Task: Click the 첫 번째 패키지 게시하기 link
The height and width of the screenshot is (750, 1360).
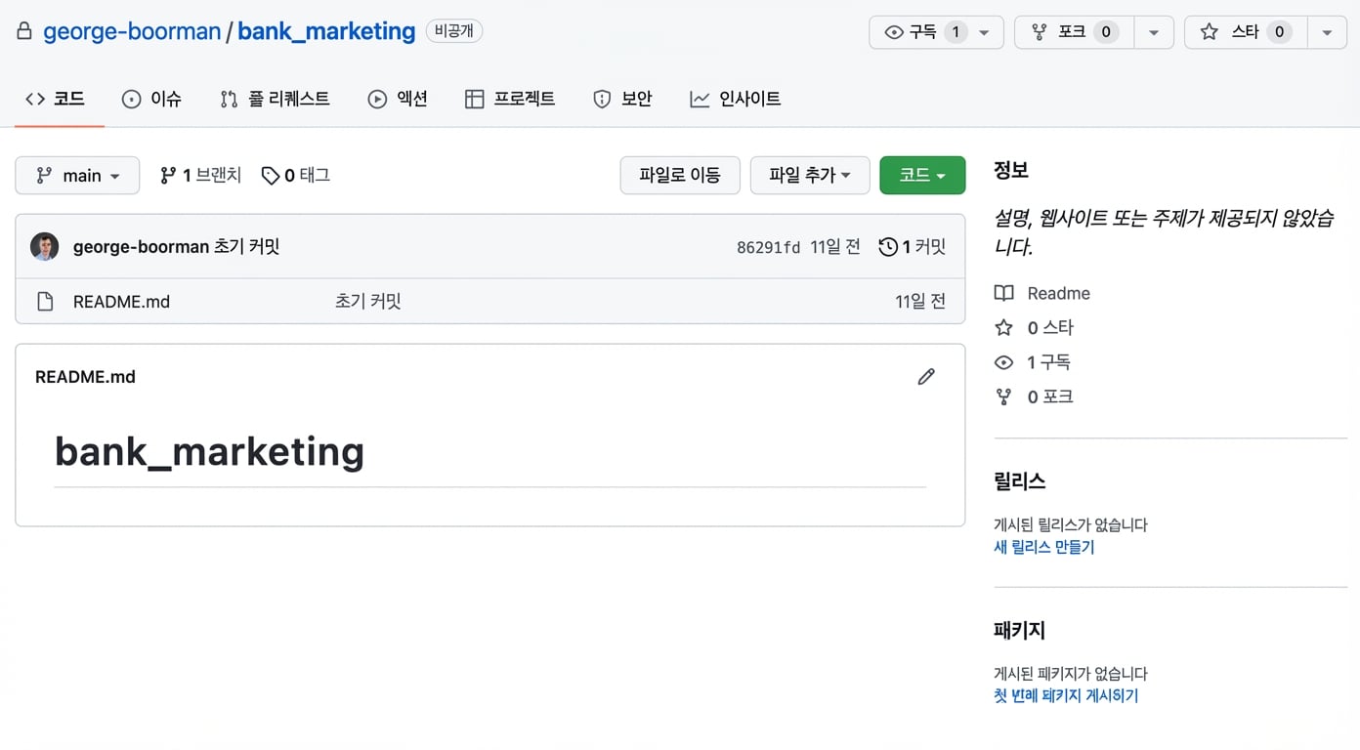Action: click(x=1066, y=696)
